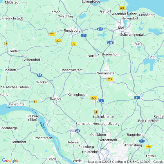Viewport: 164px width, 164px height.
Task: Click the A21 highway shield
Action: point(137,98)
